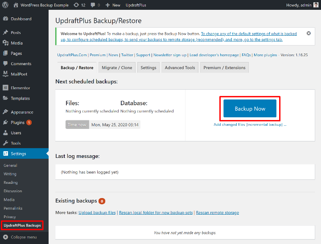Collapse the admin sidebar menu
321x244 pixels.
pos(23,237)
